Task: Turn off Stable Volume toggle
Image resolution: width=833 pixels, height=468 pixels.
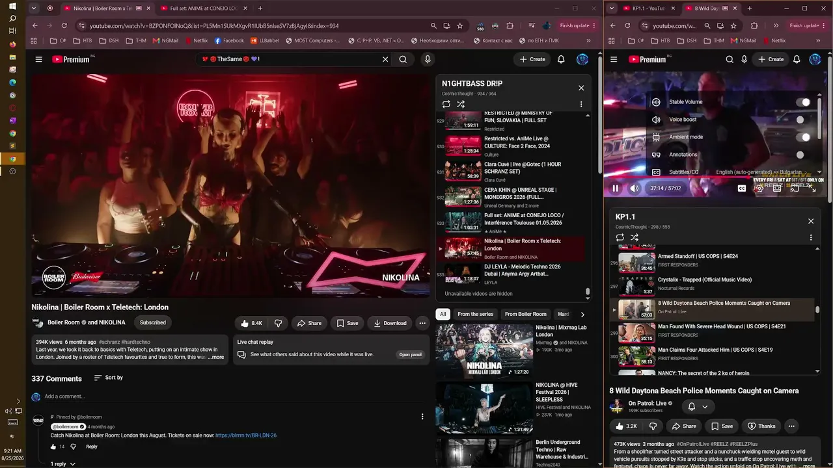Action: pyautogui.click(x=803, y=102)
